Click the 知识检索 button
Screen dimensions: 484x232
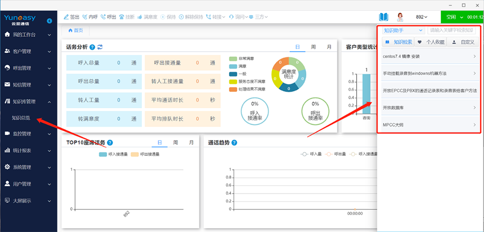(398, 42)
